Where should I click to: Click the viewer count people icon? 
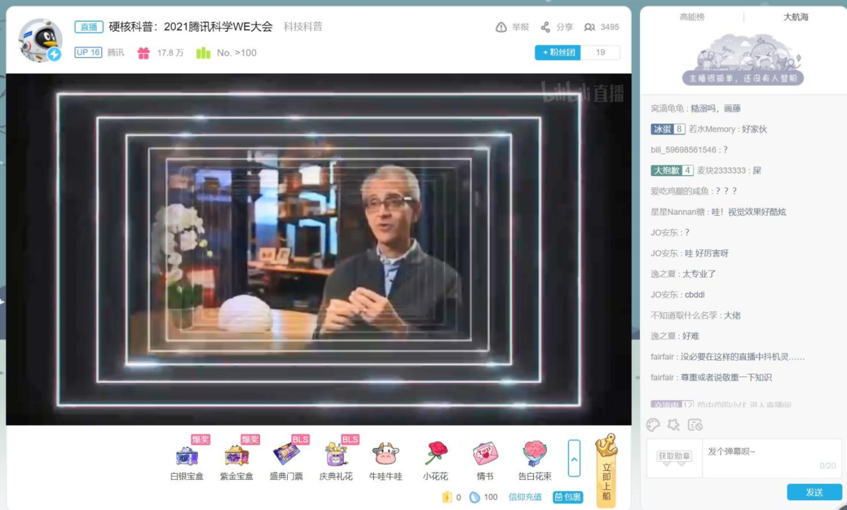[x=589, y=27]
